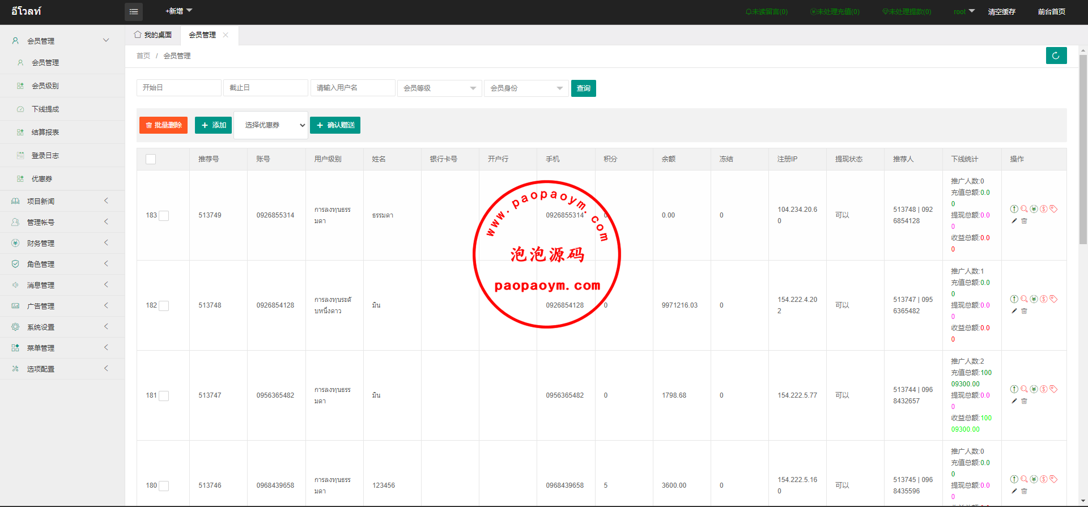This screenshot has height=507, width=1088.
Task: Click coupon tag icon for member 513748
Action: click(x=1053, y=299)
